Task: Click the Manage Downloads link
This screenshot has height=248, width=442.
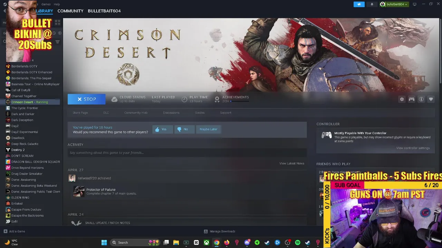Action: [222, 231]
